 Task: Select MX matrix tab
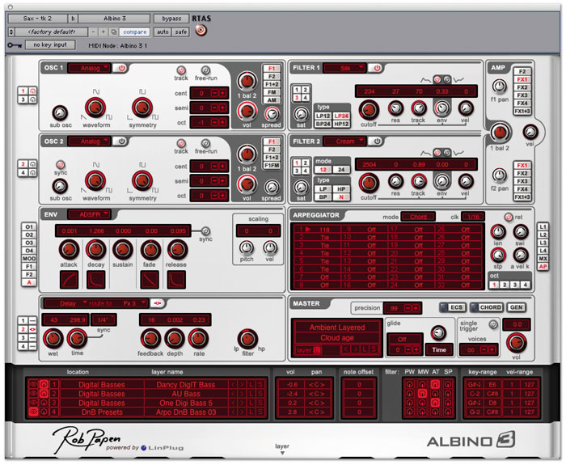point(543,259)
